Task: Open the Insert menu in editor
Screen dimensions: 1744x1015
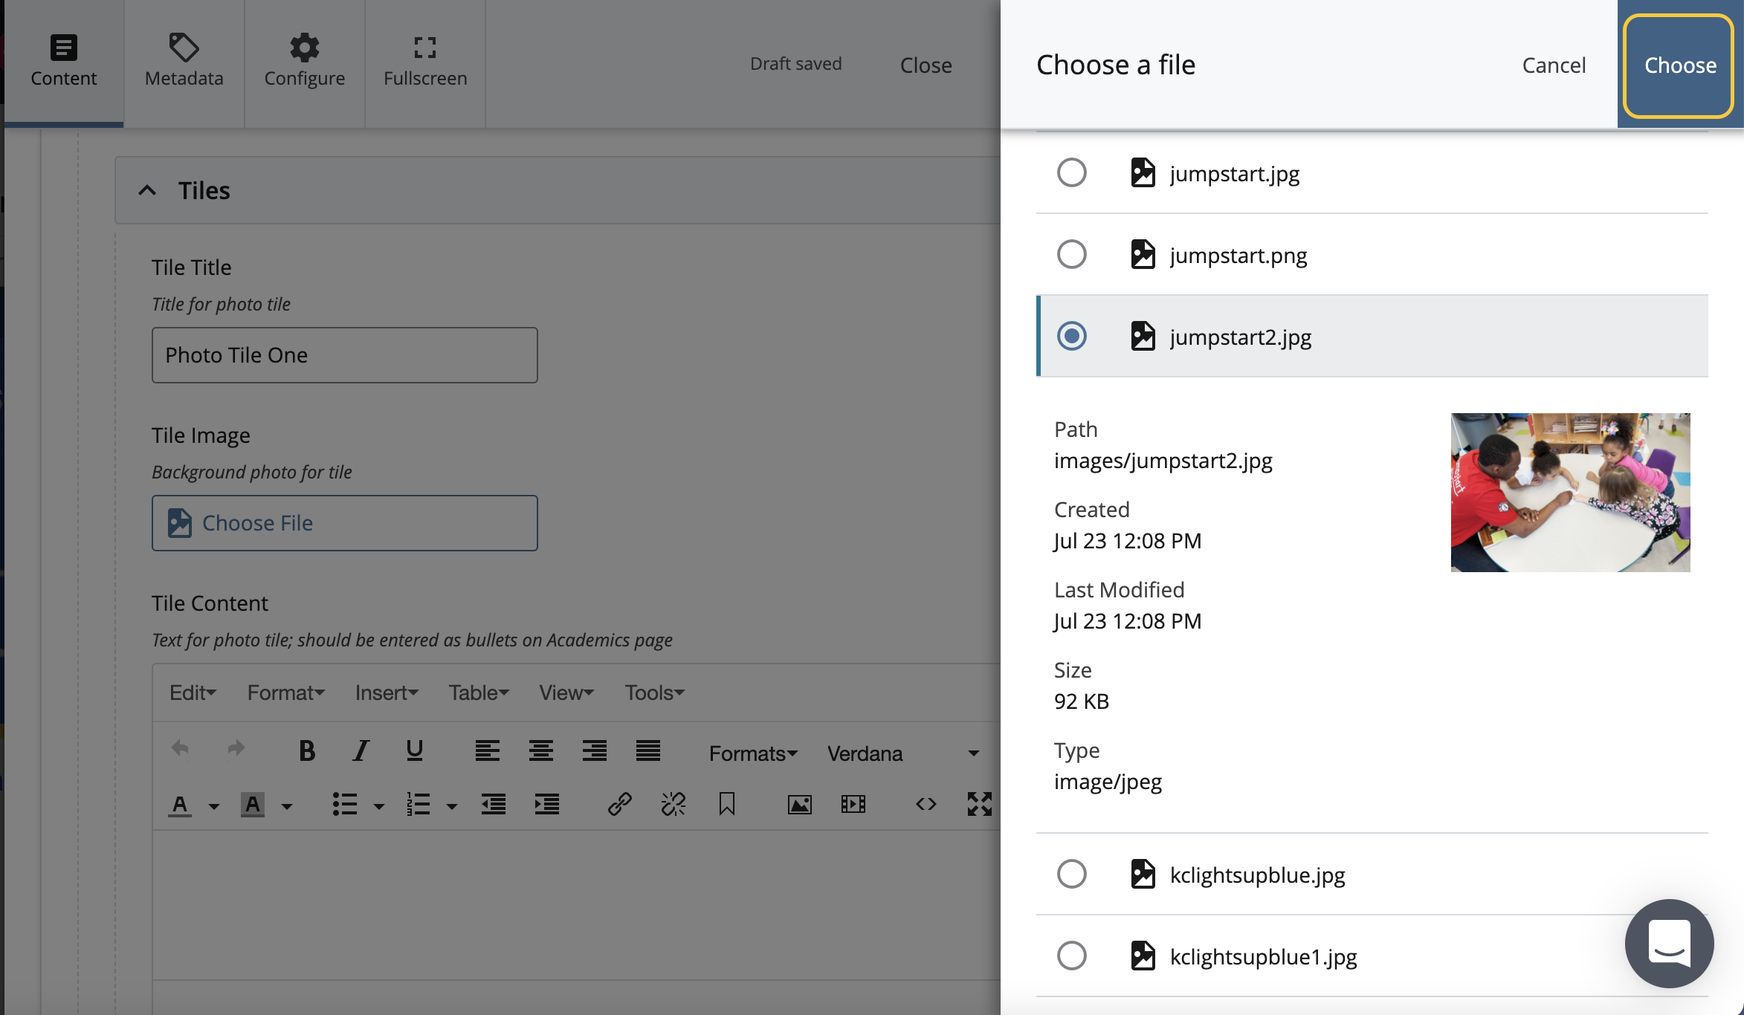Action: pyautogui.click(x=386, y=693)
